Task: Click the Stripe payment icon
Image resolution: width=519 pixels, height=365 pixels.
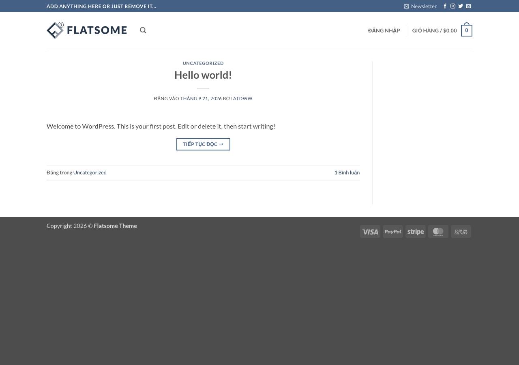Action: (x=416, y=232)
